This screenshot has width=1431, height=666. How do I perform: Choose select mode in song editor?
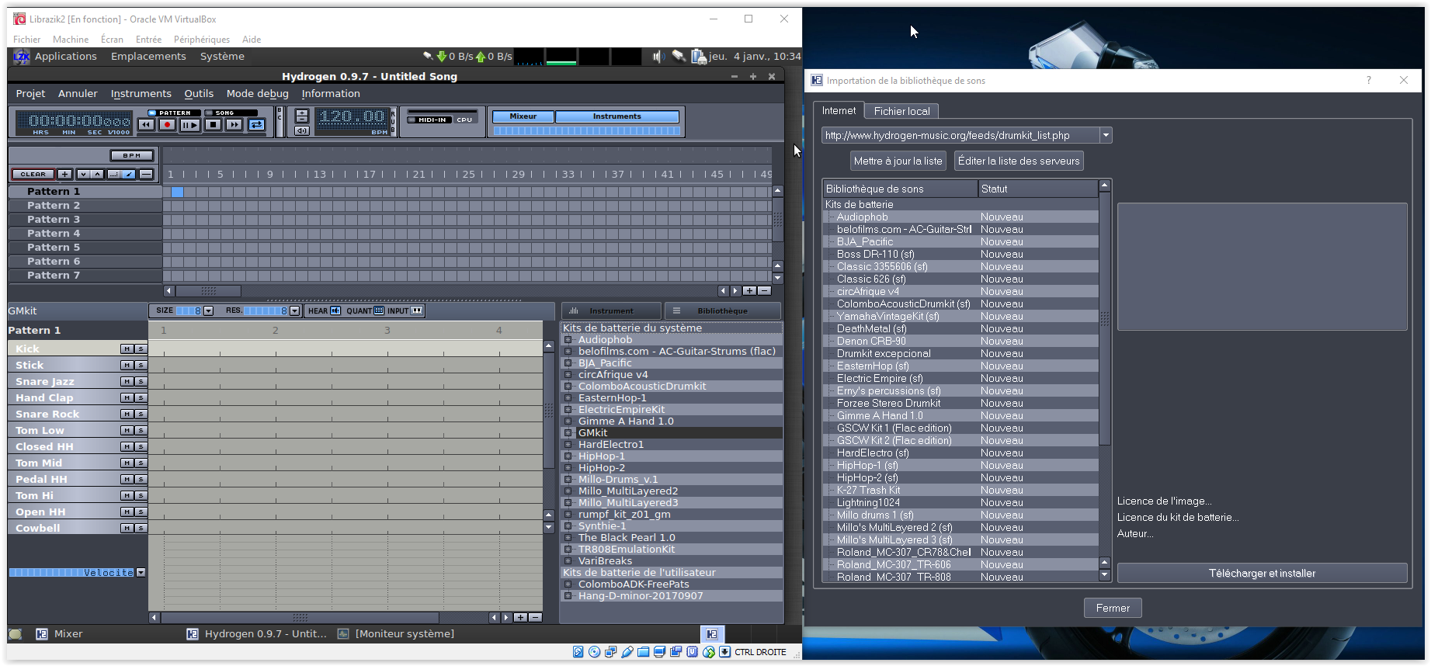(x=114, y=174)
